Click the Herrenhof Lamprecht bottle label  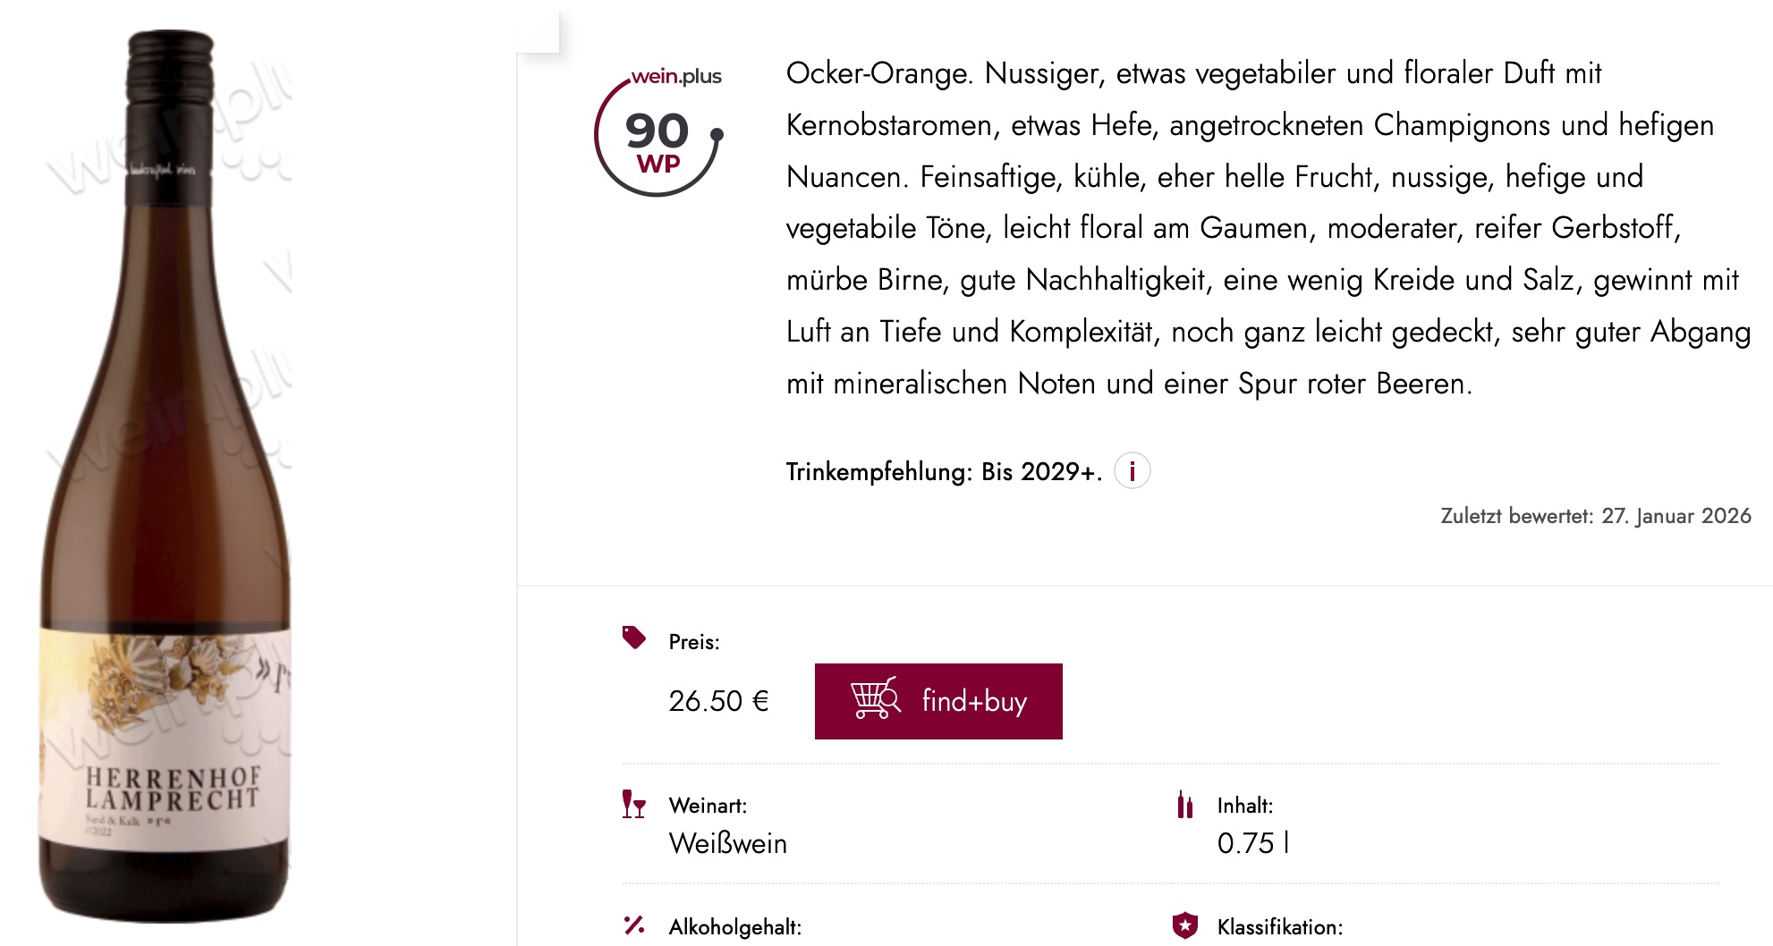coord(172,789)
